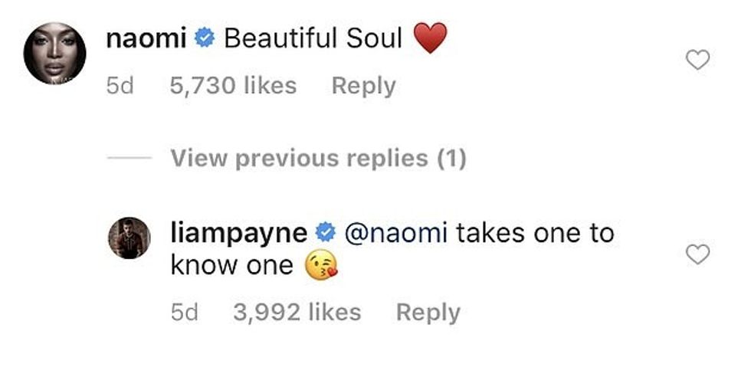This screenshot has width=751, height=367.
Task: Click the 5d timestamp under naomi's comment
Action: coord(120,86)
